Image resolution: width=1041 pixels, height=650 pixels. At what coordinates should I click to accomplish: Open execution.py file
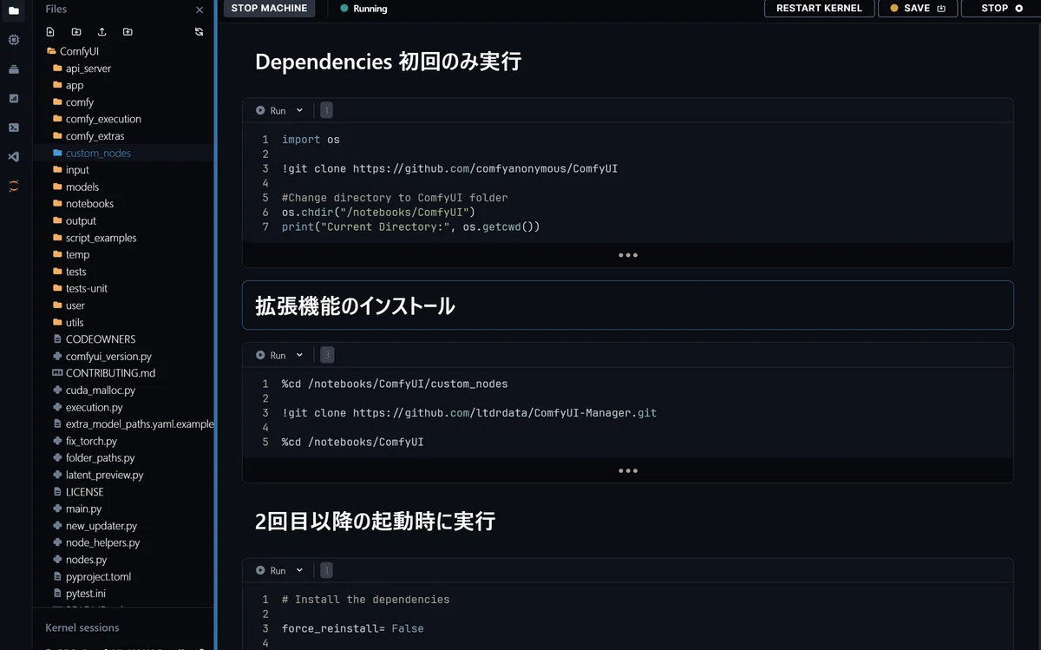click(88, 407)
